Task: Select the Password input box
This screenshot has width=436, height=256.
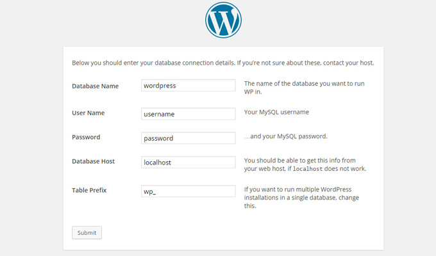Action: 189,138
